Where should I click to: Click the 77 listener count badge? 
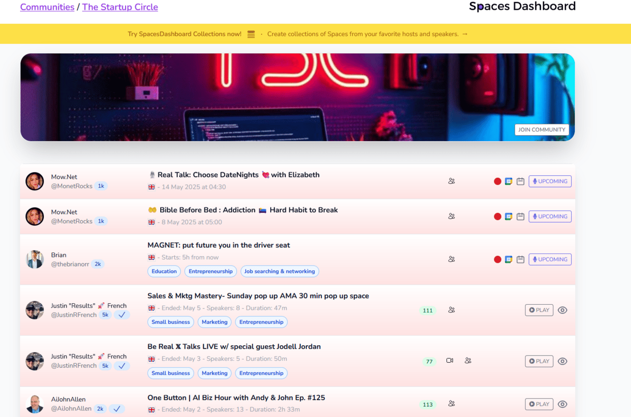(x=429, y=362)
